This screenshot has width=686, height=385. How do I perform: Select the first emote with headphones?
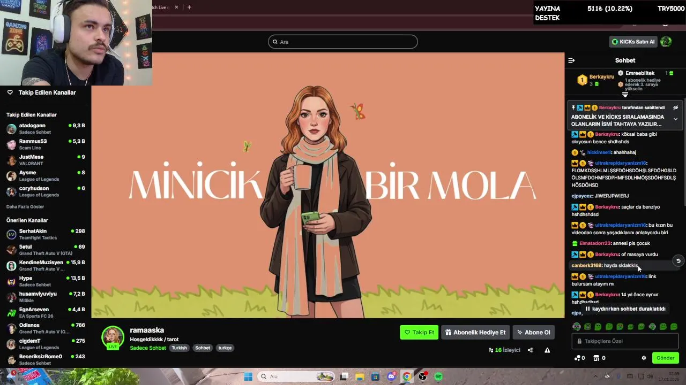pos(577,326)
